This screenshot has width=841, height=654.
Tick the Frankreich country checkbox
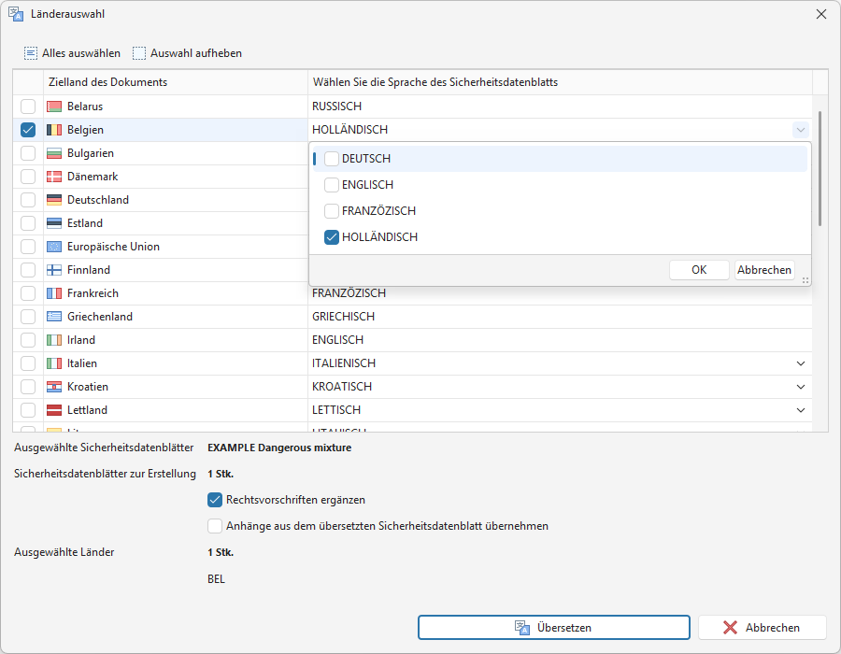pos(28,293)
